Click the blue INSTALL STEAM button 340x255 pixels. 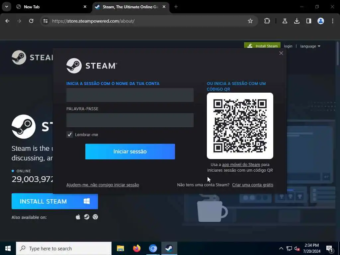tap(55, 201)
